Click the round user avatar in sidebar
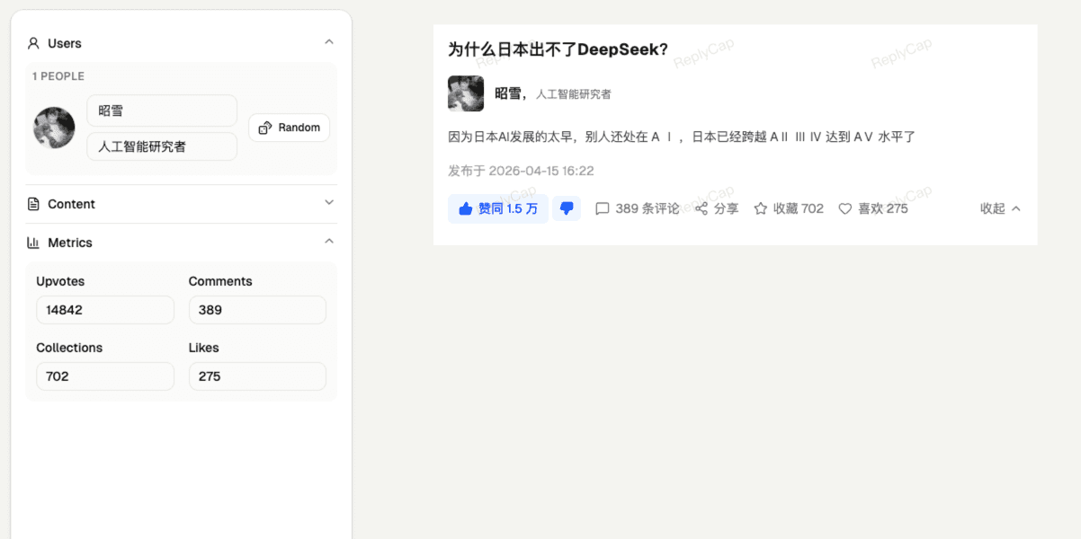This screenshot has height=539, width=1081. pyautogui.click(x=54, y=128)
